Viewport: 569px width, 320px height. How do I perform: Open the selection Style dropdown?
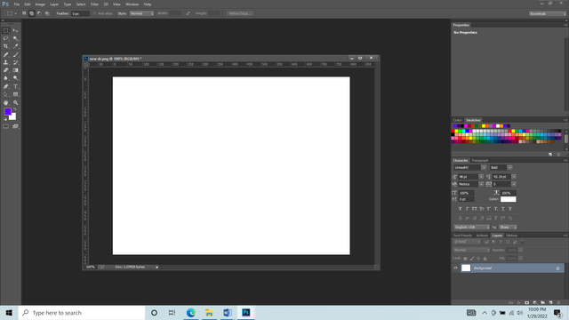[141, 13]
